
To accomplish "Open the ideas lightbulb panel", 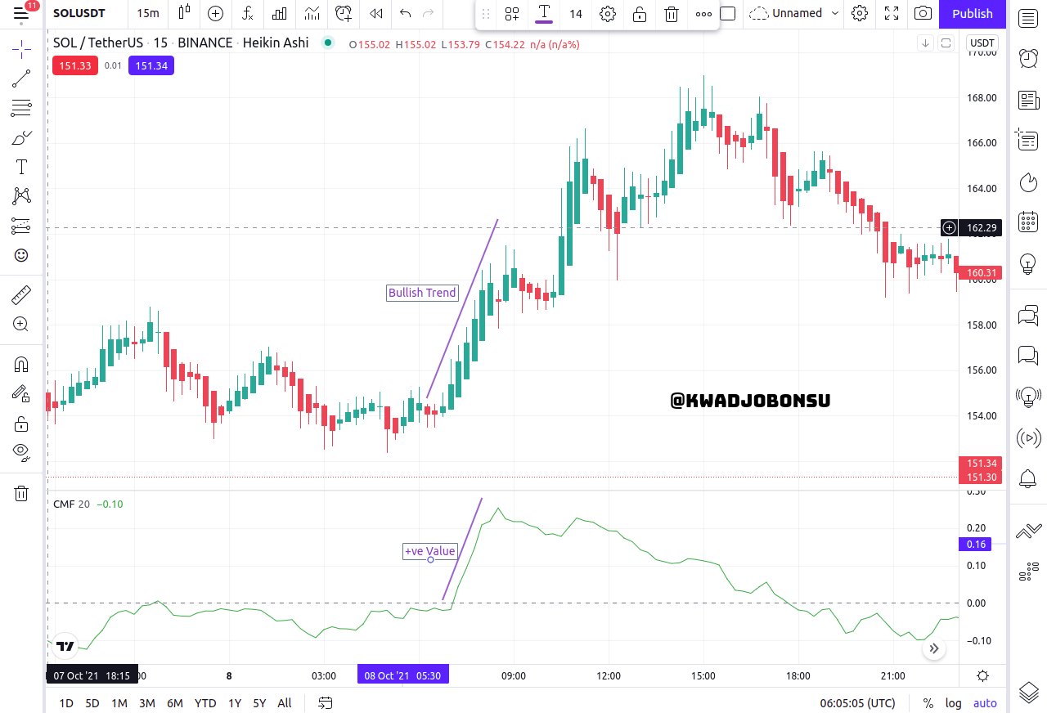I will 1028,263.
